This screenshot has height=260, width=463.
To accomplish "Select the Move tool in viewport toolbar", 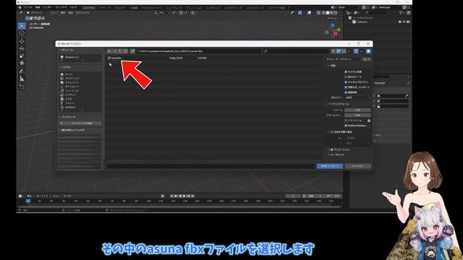I will pyautogui.click(x=22, y=41).
